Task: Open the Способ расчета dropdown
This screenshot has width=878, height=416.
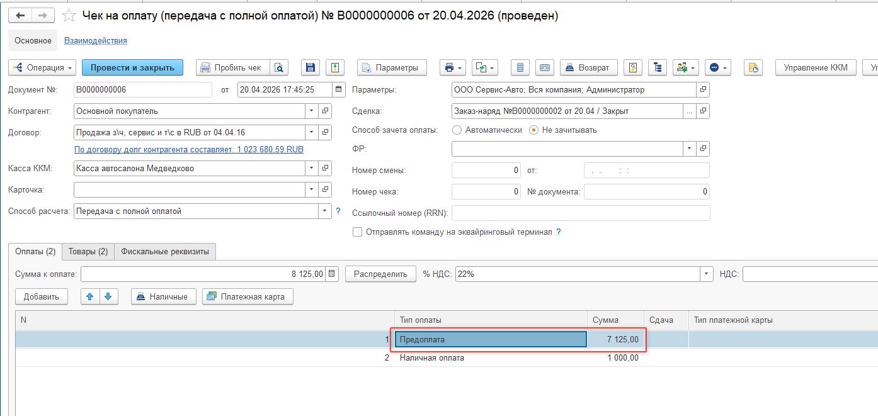Action: (325, 211)
